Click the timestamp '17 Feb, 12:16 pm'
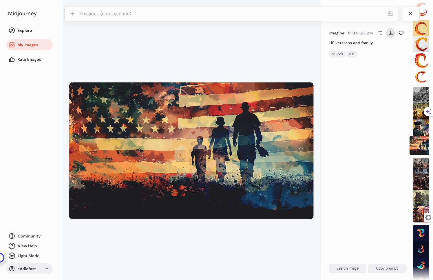This screenshot has width=433, height=280. click(x=360, y=33)
